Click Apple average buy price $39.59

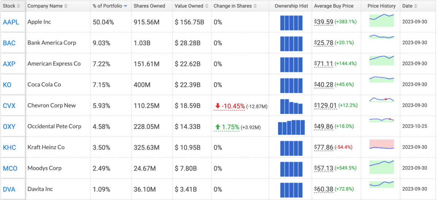pos(323,22)
